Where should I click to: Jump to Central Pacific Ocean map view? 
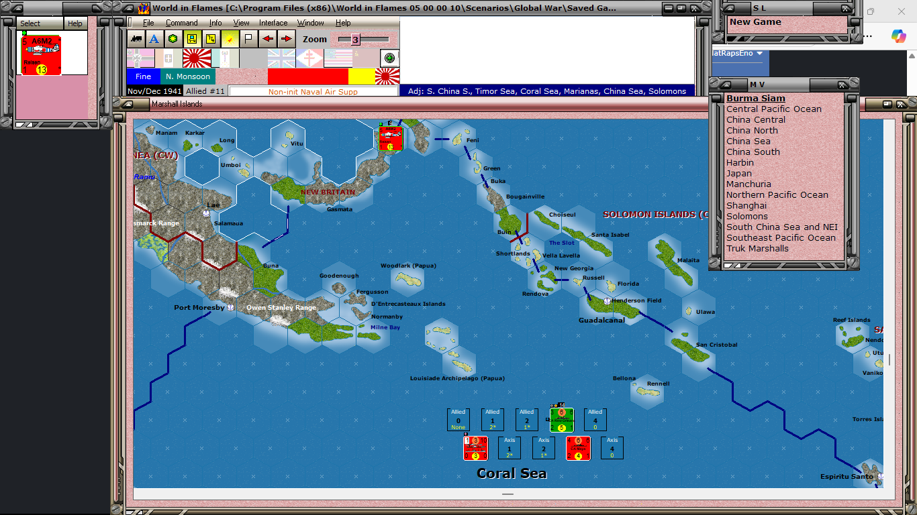773,109
